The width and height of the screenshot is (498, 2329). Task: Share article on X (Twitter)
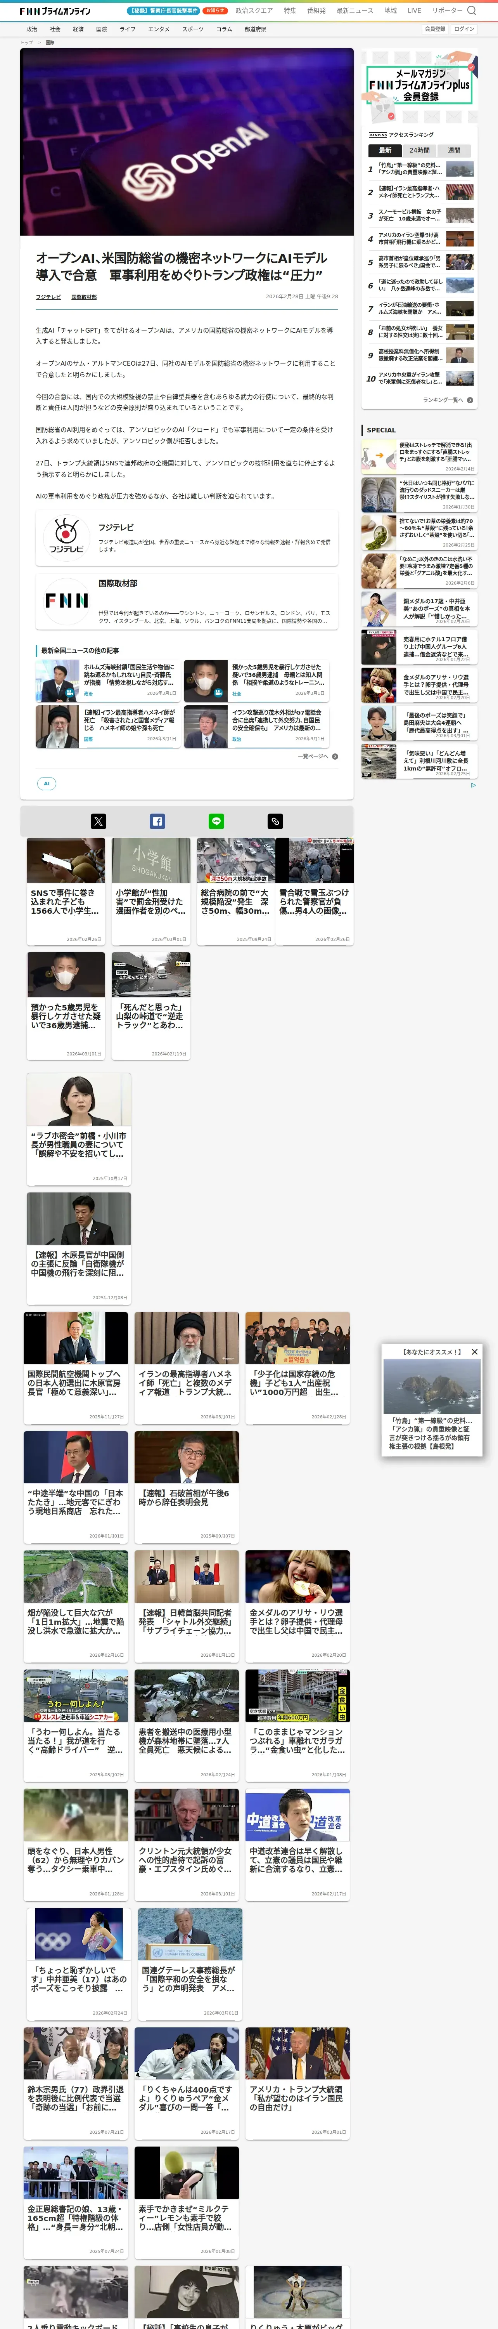pyautogui.click(x=99, y=821)
